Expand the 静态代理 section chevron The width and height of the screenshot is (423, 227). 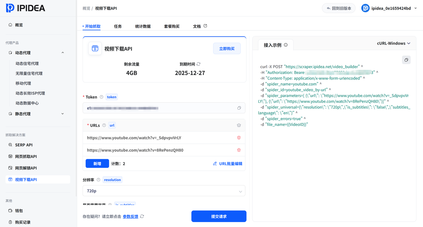tap(63, 114)
